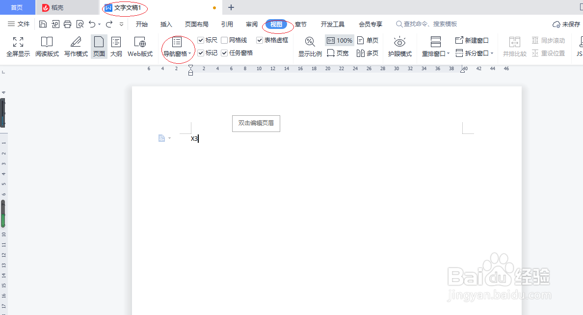Image resolution: width=583 pixels, height=315 pixels.
Task: Click the 打印 print icon
Action: (x=66, y=24)
